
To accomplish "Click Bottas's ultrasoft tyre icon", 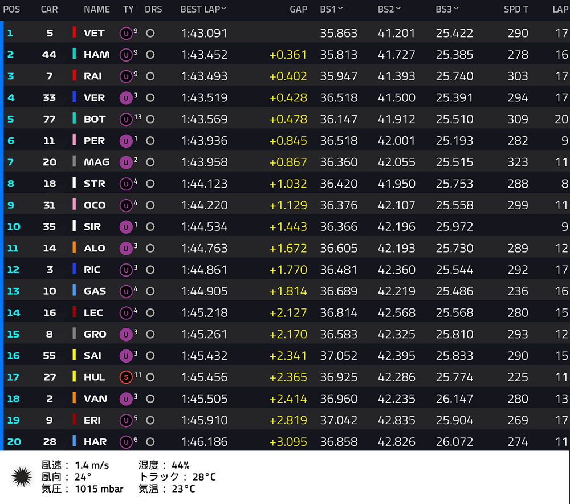I will click(126, 119).
